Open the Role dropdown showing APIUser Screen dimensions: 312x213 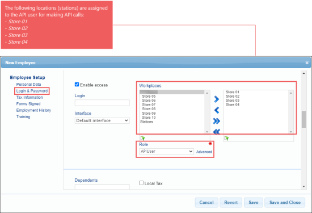pyautogui.click(x=166, y=152)
